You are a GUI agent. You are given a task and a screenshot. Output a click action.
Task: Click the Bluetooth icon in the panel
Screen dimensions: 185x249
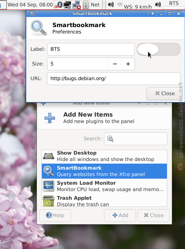click(x=58, y=5)
